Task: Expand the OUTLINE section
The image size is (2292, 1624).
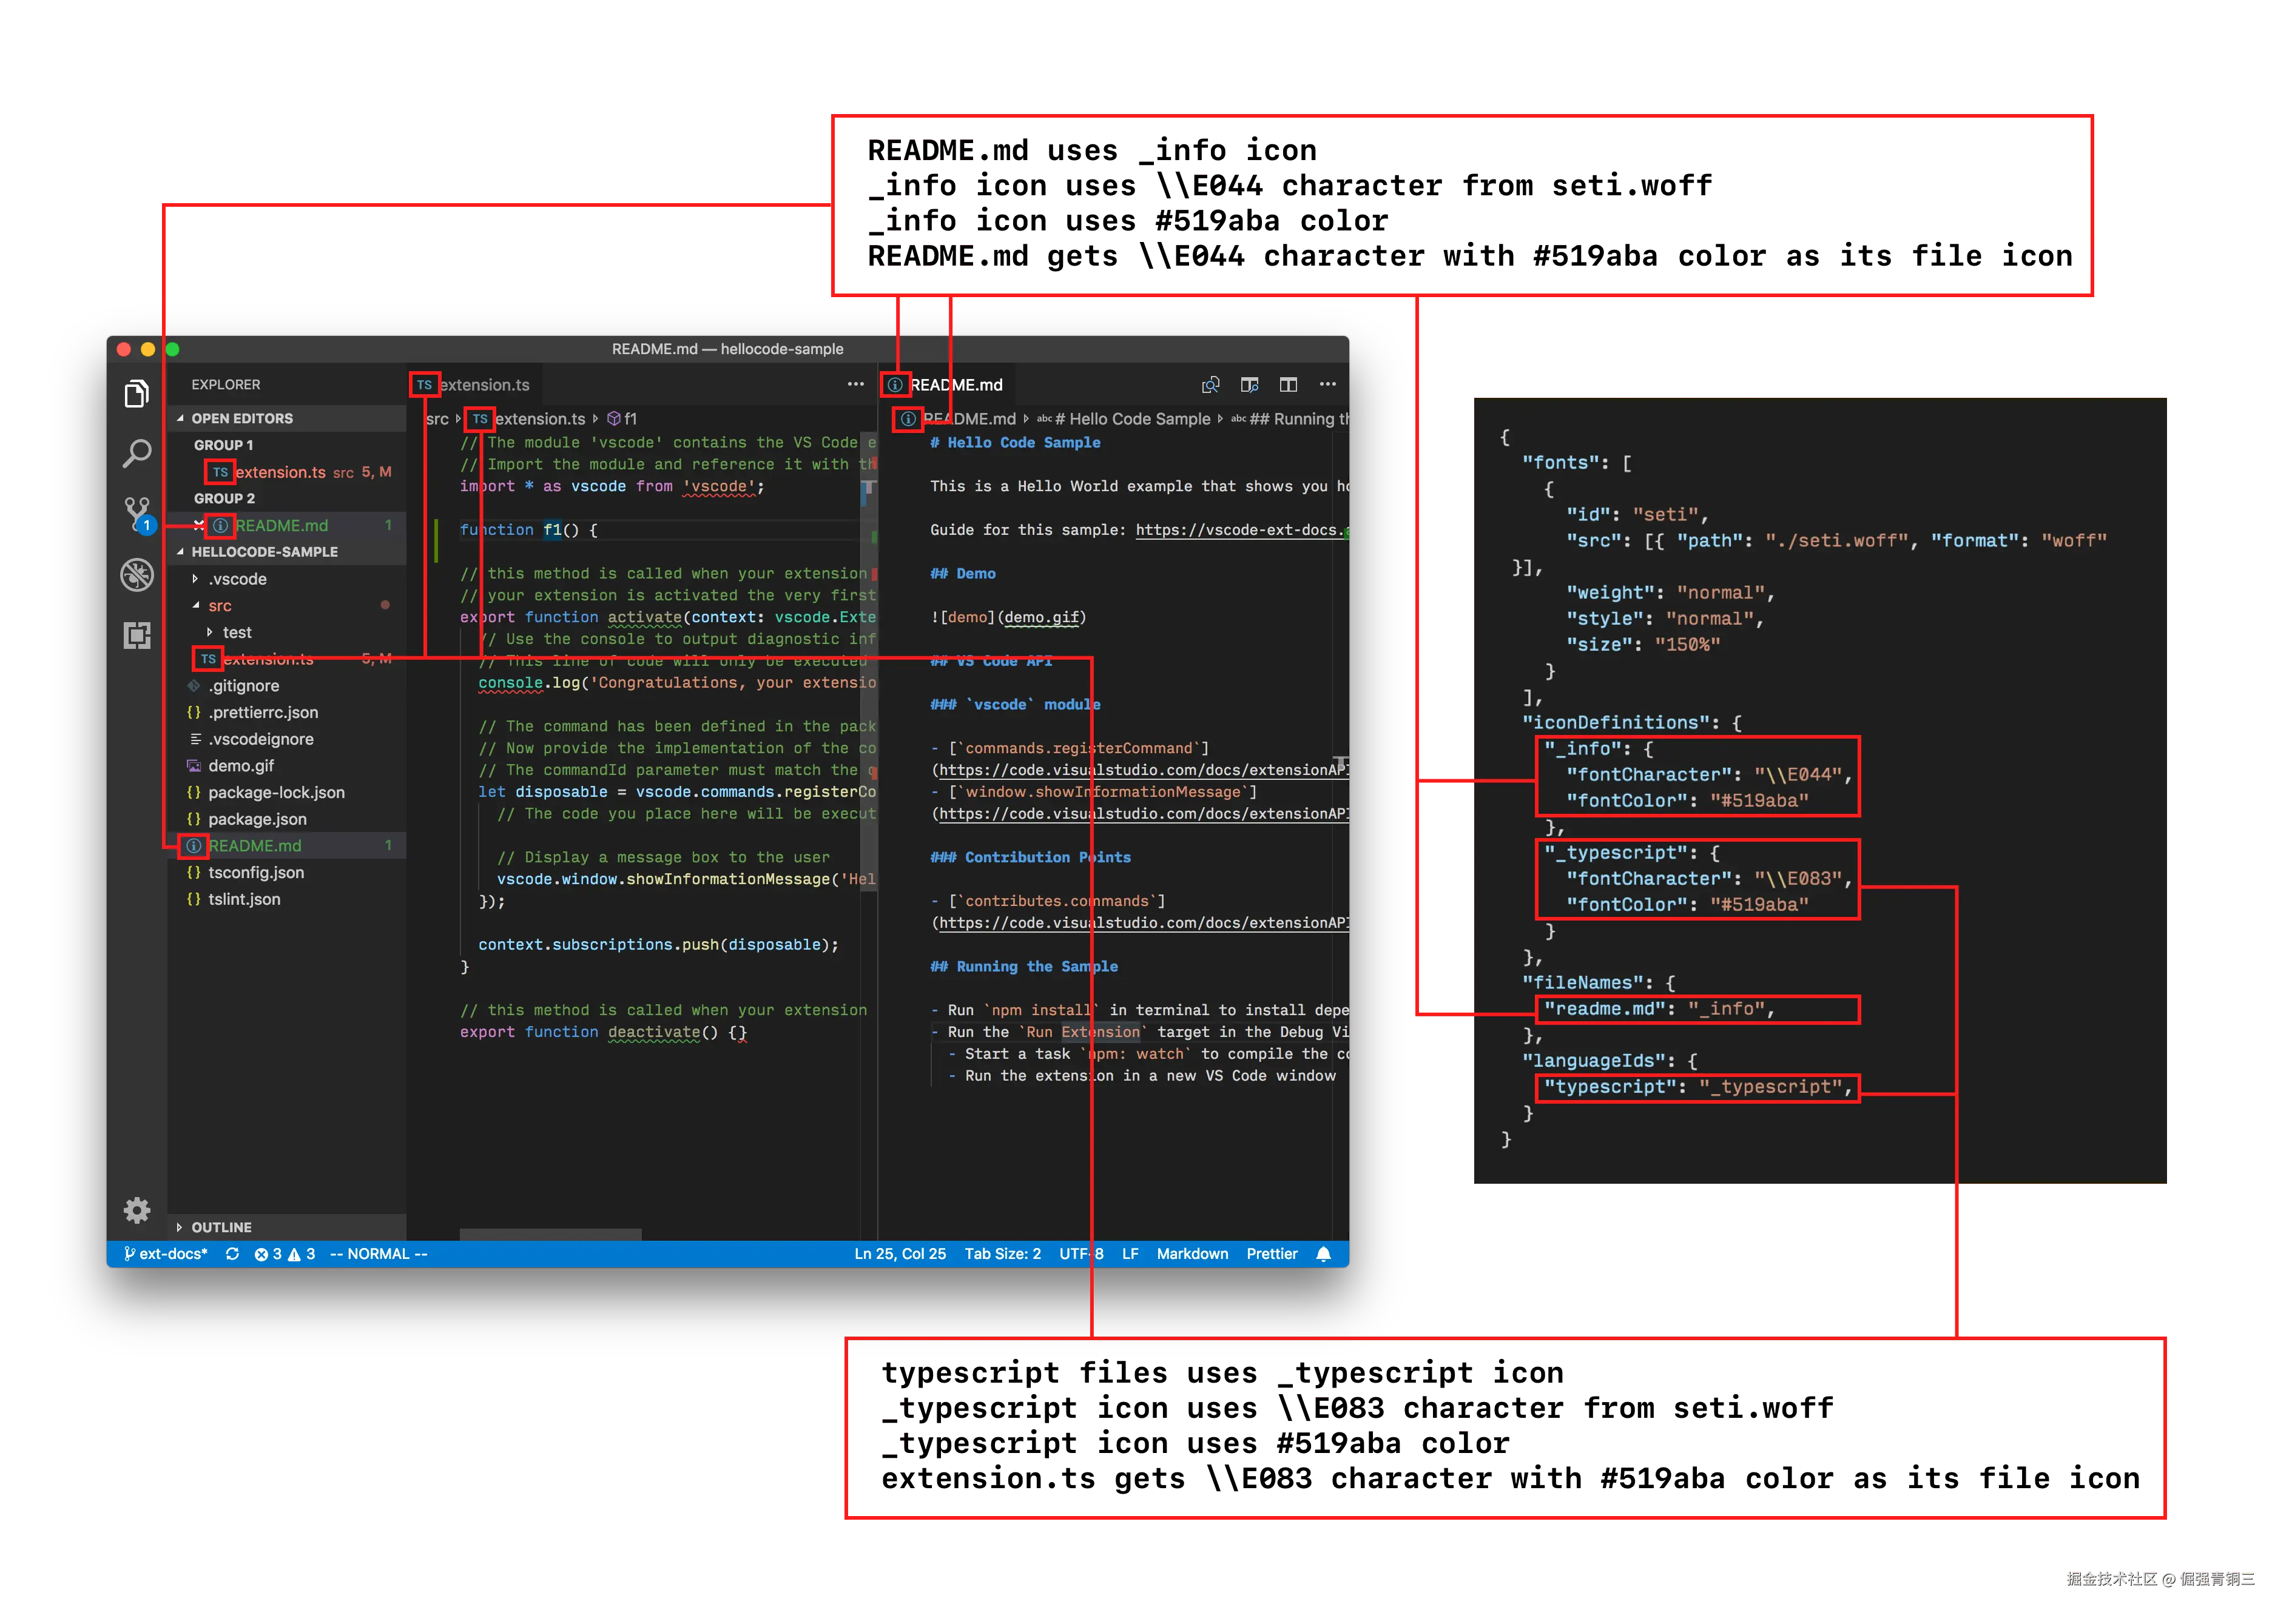Action: (x=220, y=1227)
